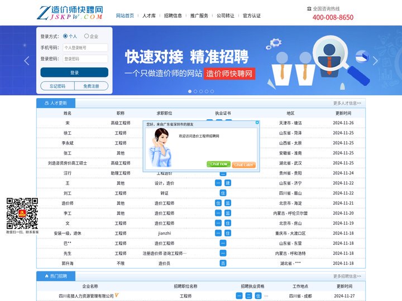402x301 pixels.
Task: Click the 一 badge in 李工 row
Action: point(218,213)
